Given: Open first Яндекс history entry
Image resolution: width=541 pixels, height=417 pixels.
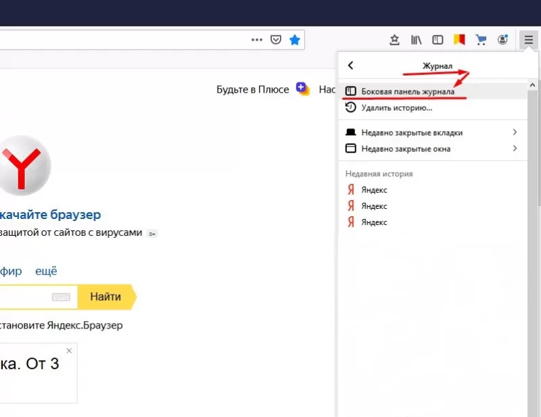Looking at the screenshot, I should pos(433,190).
